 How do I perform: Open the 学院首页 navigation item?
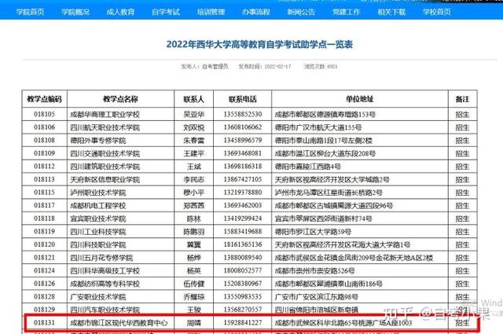(x=30, y=13)
